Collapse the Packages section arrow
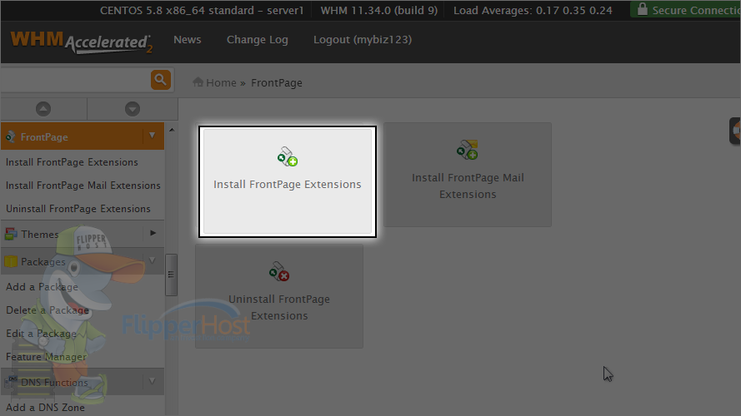This screenshot has width=741, height=416. point(153,260)
